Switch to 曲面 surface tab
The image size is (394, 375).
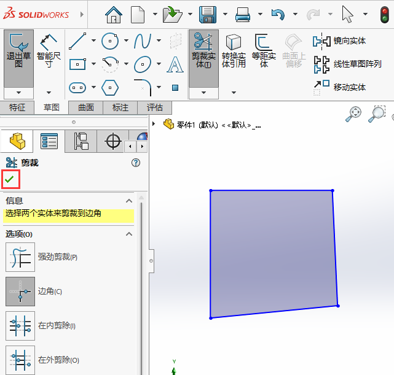[x=86, y=107]
